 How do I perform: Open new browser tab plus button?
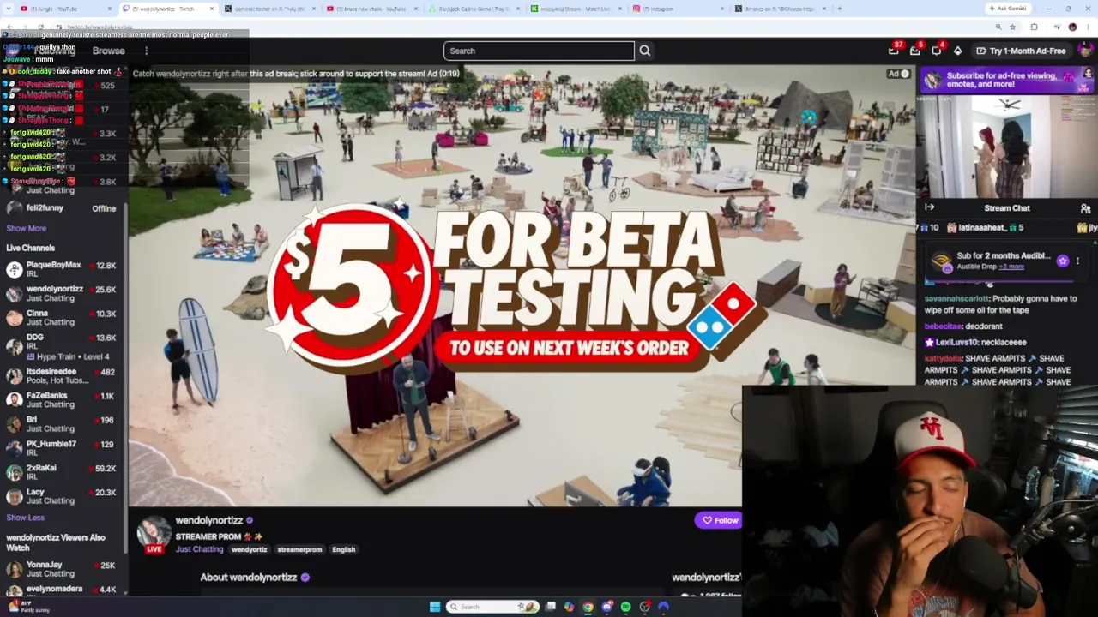[x=839, y=9]
